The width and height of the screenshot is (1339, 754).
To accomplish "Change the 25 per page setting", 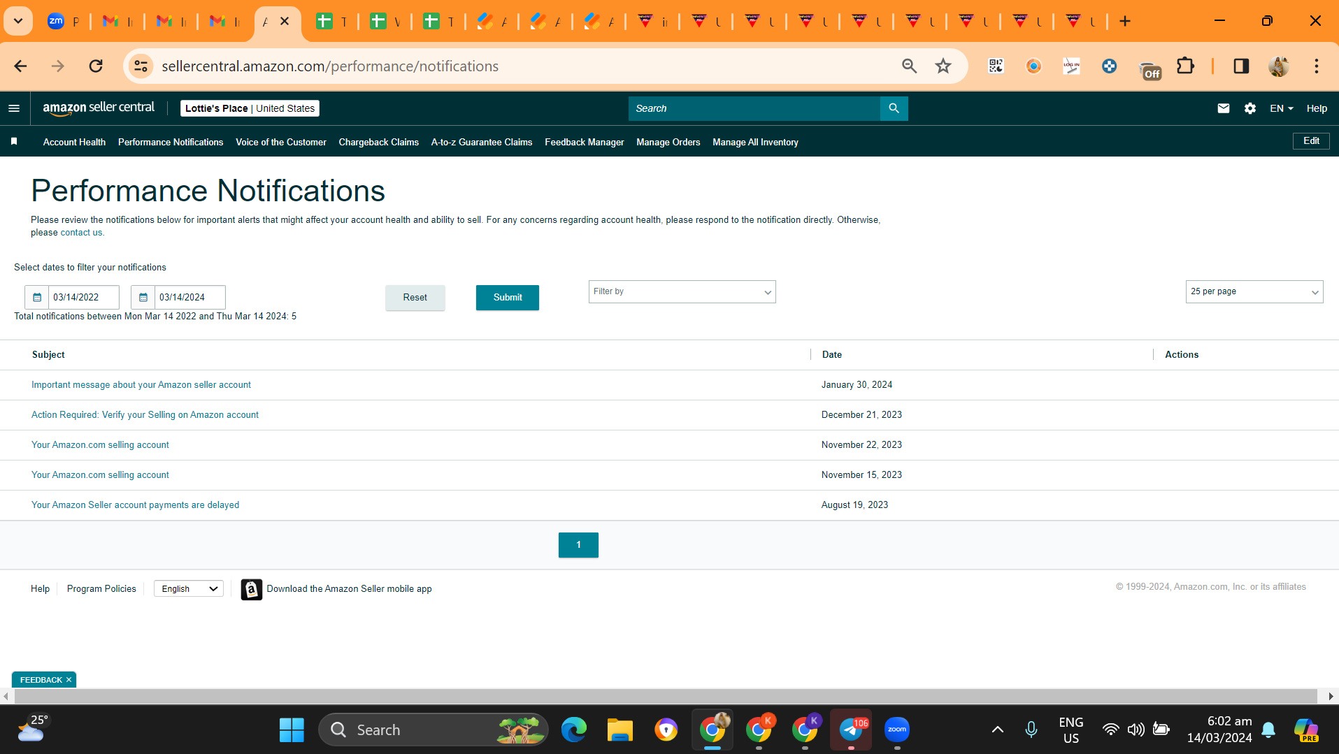I will 1254,291.
